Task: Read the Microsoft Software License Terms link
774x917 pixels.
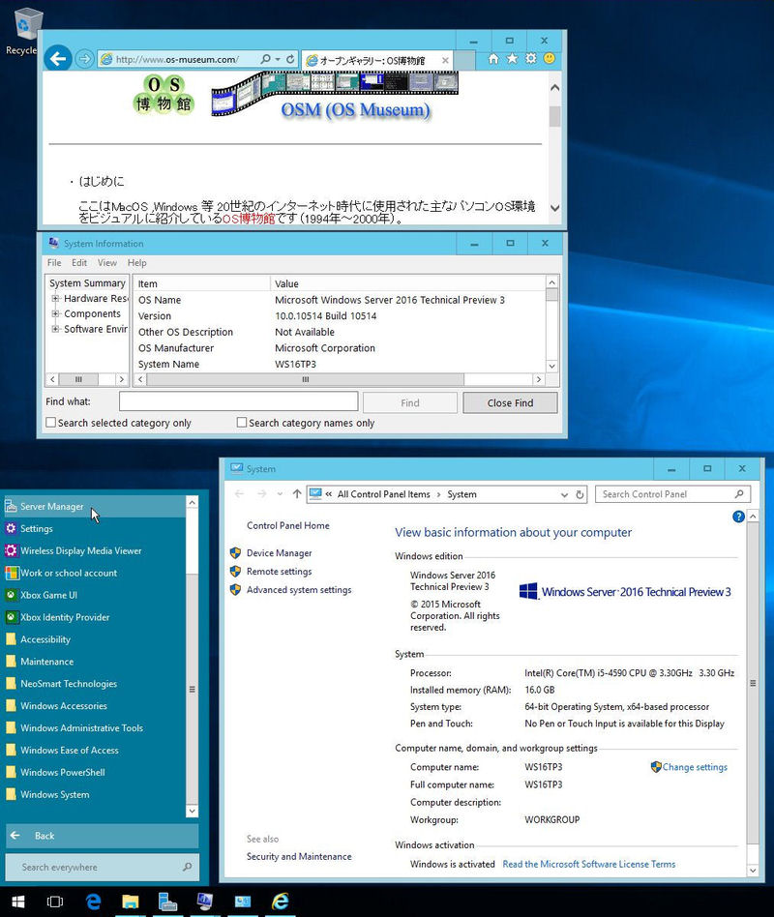Action: 588,864
